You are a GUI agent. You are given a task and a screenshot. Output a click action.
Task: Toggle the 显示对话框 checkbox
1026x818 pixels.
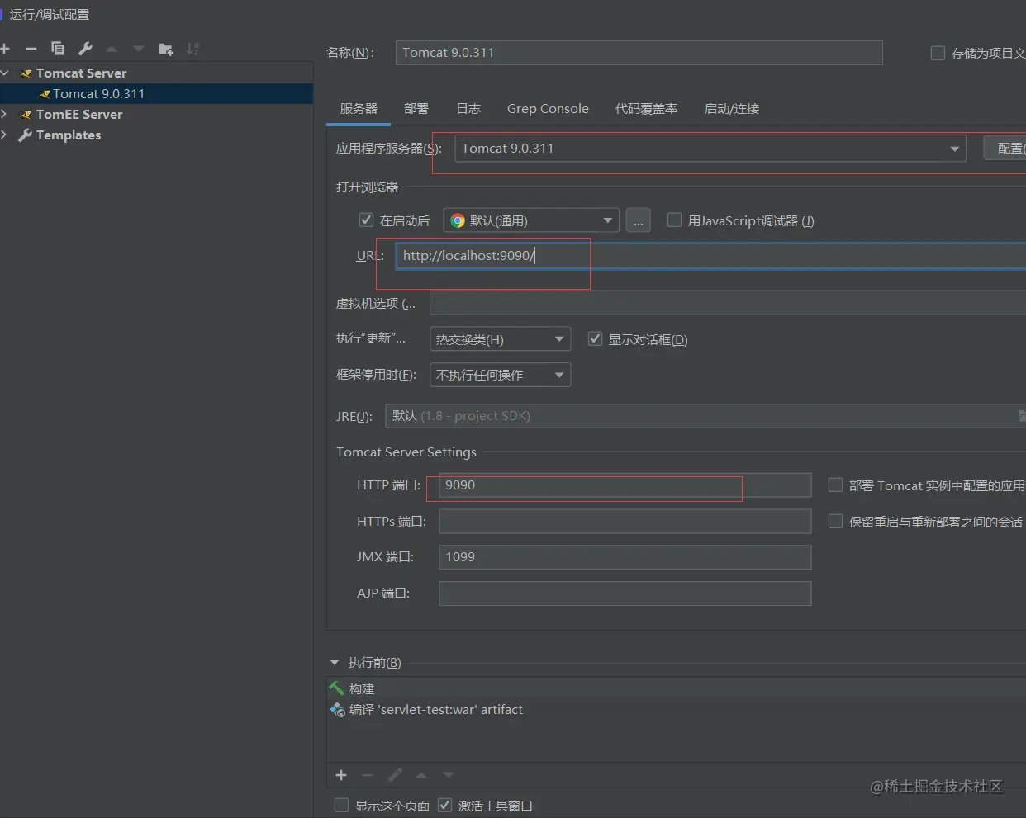click(595, 338)
